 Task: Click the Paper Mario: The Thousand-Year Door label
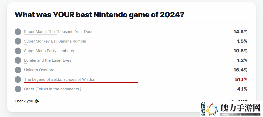[58, 32]
